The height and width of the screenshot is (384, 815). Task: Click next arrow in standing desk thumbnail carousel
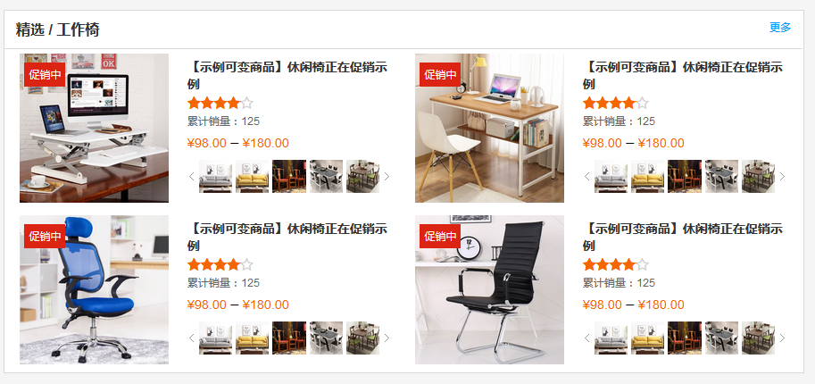[387, 177]
